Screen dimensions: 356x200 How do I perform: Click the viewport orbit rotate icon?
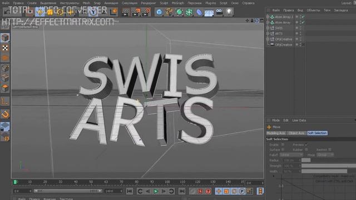[257, 21]
